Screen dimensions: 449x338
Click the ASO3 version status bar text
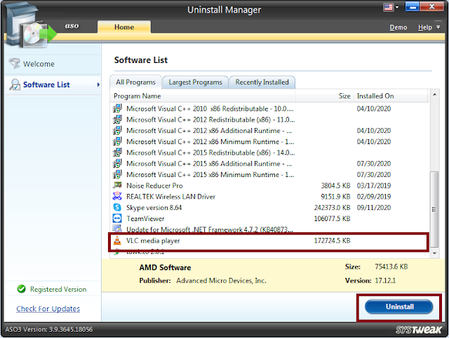pos(48,330)
